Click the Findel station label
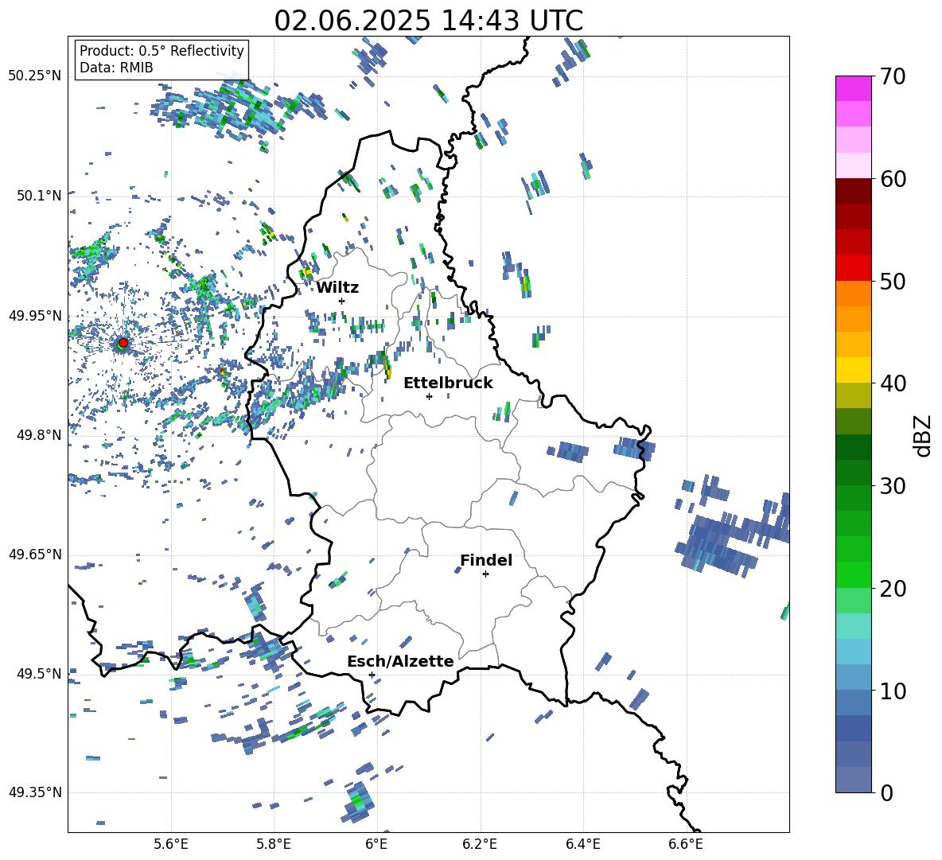 tap(486, 560)
